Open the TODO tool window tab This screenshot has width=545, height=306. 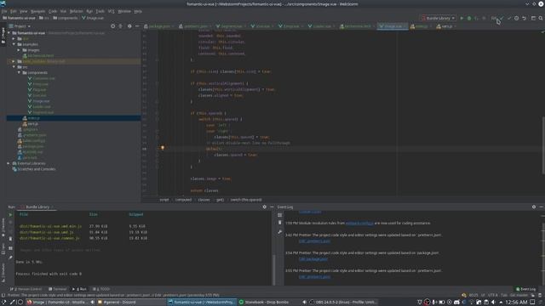click(101, 289)
